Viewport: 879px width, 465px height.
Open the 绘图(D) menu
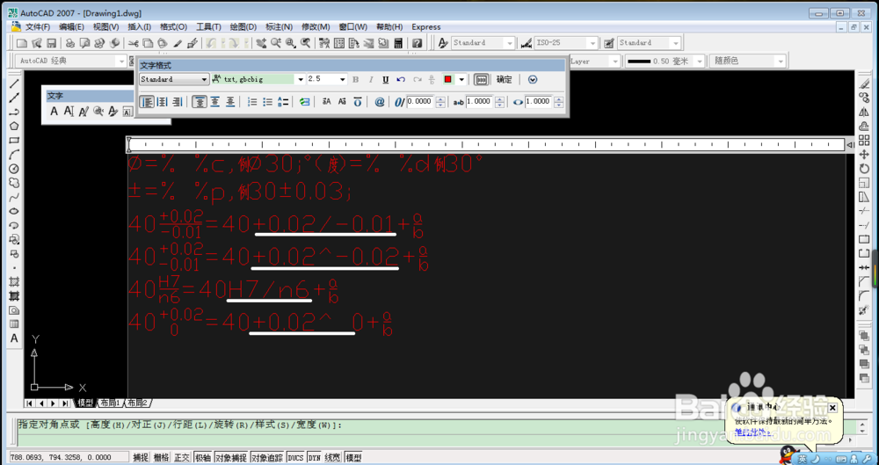(243, 27)
